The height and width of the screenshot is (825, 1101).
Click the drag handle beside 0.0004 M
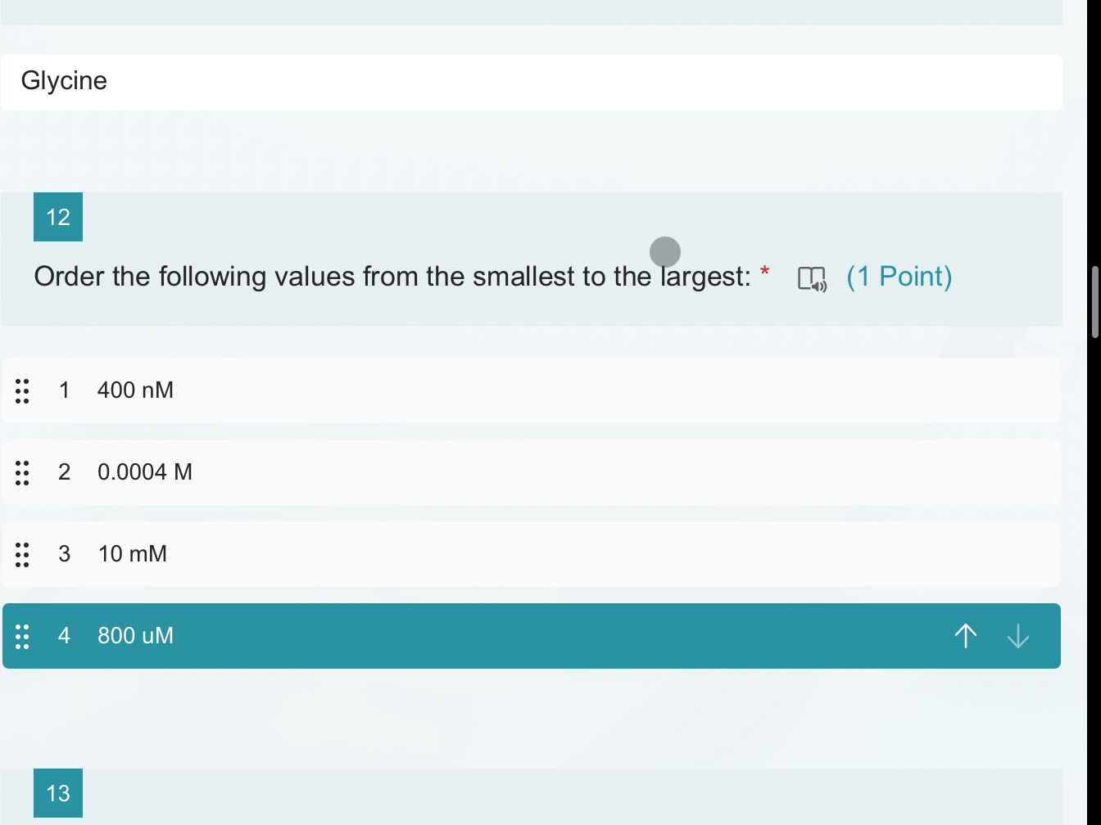tap(22, 473)
